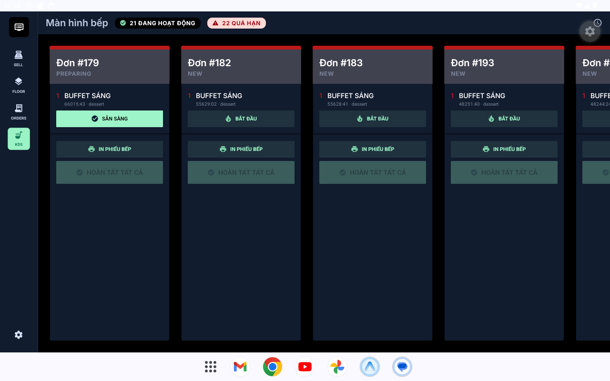The image size is (610, 381).
Task: Click the floating settings gear button
Action: (x=590, y=31)
